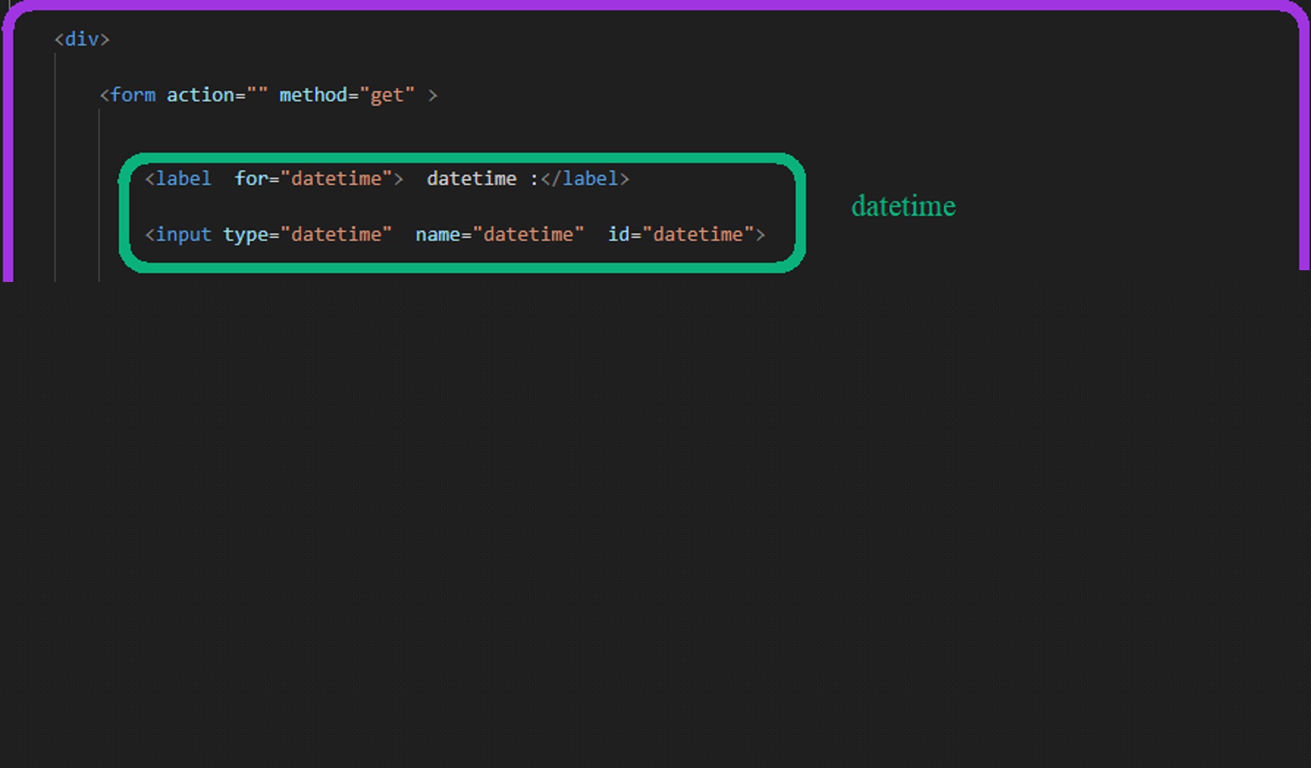Click the closing bracket of form tag
This screenshot has width=1311, height=768.
(432, 95)
